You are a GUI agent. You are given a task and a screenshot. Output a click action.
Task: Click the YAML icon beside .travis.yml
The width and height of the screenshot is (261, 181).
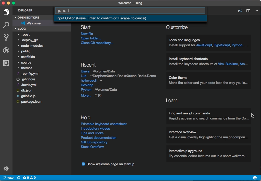(18, 85)
